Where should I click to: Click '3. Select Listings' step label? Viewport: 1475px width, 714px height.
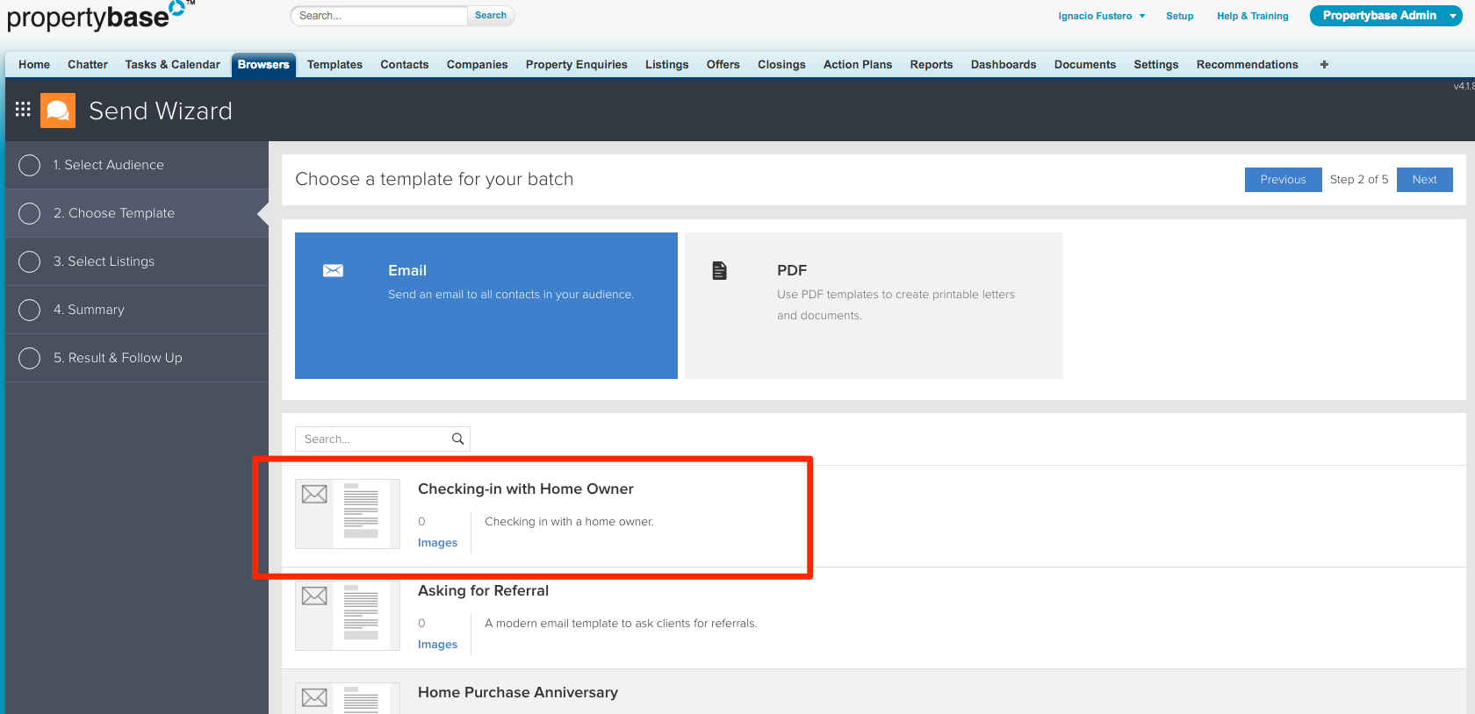(104, 261)
